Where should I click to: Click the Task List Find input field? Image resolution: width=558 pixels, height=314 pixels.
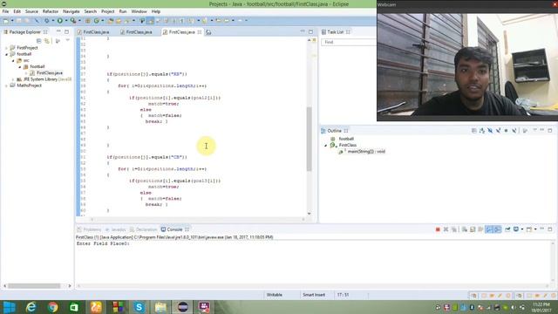[x=349, y=42]
